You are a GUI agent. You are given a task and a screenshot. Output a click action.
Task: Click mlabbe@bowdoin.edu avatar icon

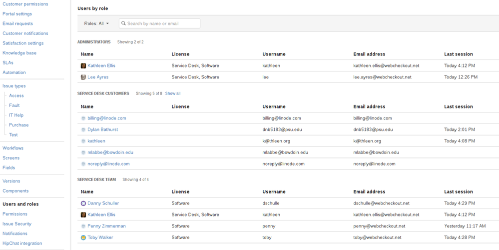83,152
